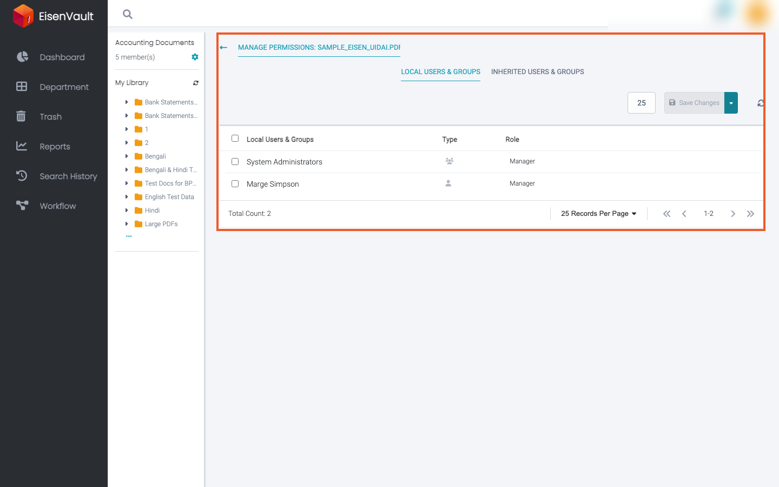This screenshot has height=487, width=779.
Task: Select Large PDFs folder
Action: pyautogui.click(x=161, y=224)
